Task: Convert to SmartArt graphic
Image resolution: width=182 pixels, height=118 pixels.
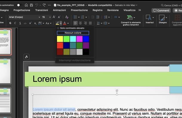Action: click(131, 20)
